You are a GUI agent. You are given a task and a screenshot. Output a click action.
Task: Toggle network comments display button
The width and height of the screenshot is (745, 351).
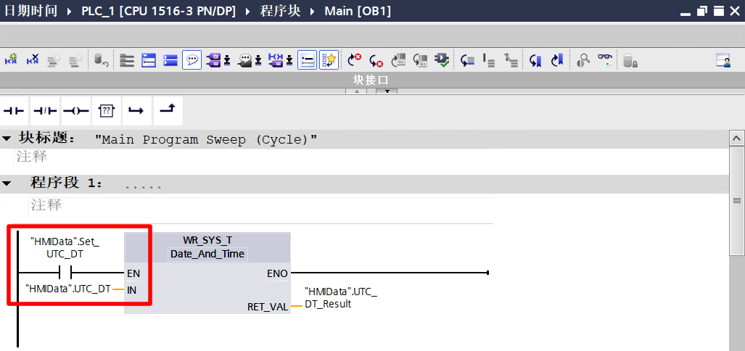tap(192, 60)
